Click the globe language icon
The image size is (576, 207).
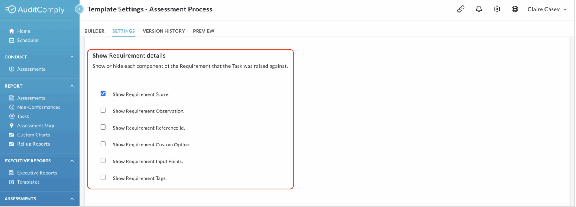(x=515, y=9)
